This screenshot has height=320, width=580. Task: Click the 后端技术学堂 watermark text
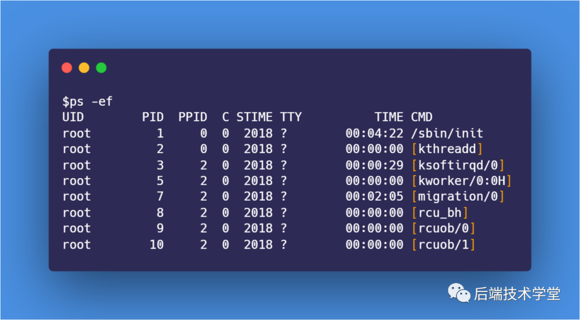point(517,294)
